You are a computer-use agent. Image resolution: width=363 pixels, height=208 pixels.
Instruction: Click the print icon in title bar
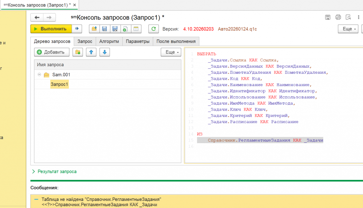[x=338, y=17]
